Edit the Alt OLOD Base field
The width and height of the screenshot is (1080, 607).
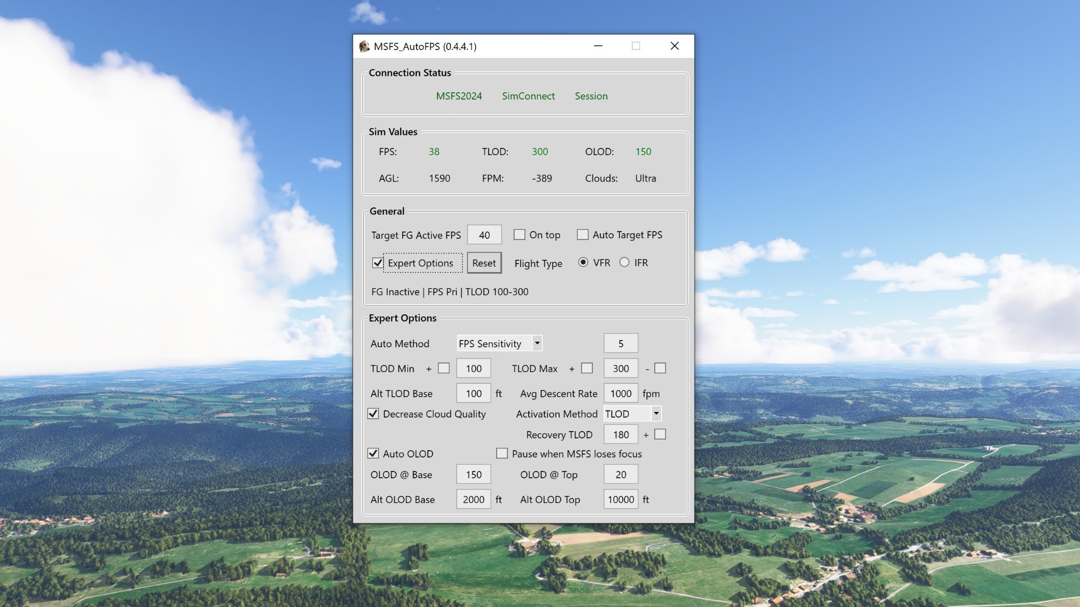click(x=474, y=499)
